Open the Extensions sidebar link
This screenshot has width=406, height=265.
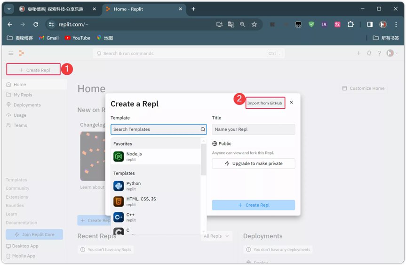(17, 197)
